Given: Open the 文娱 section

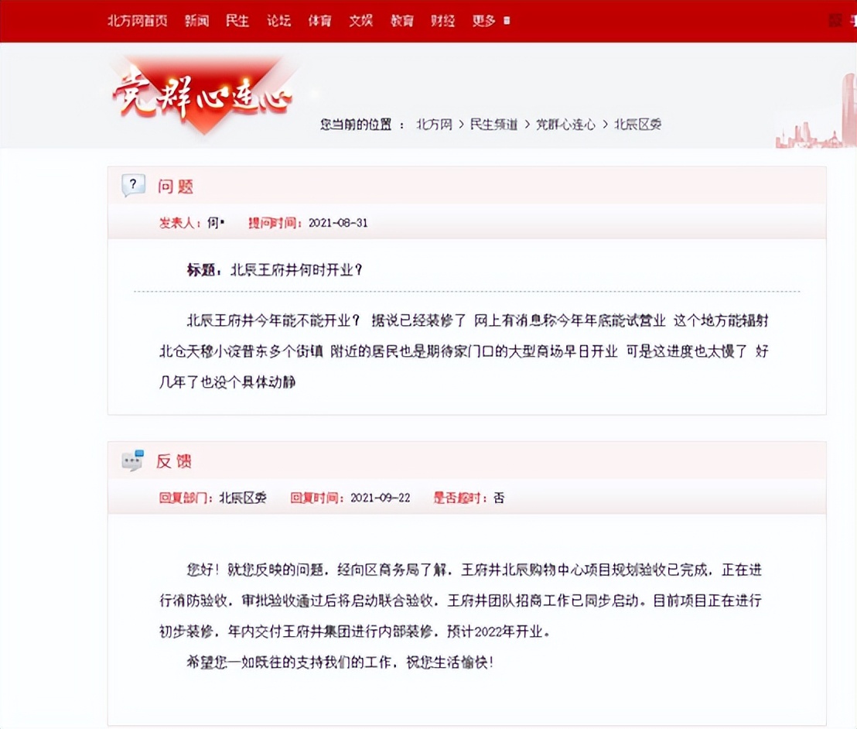Looking at the screenshot, I should [x=360, y=21].
